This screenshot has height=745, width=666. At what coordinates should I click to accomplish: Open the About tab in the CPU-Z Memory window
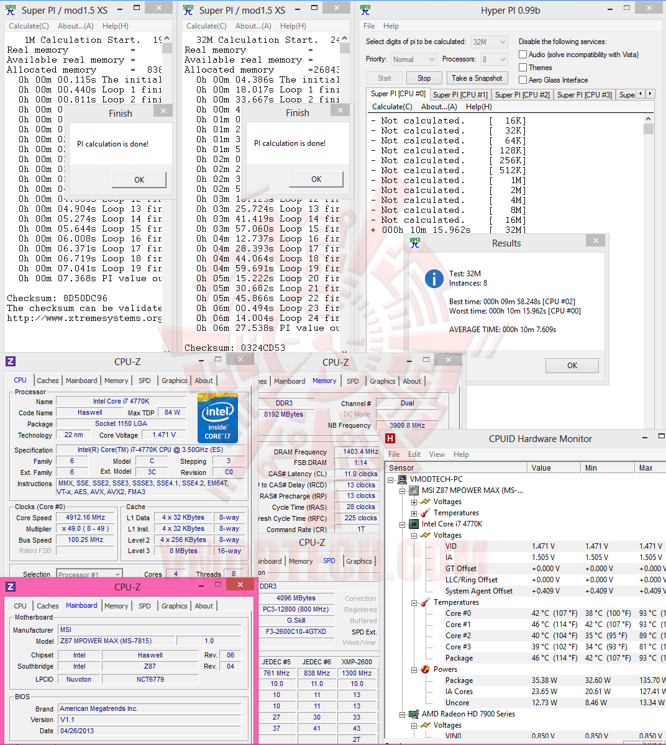(412, 381)
